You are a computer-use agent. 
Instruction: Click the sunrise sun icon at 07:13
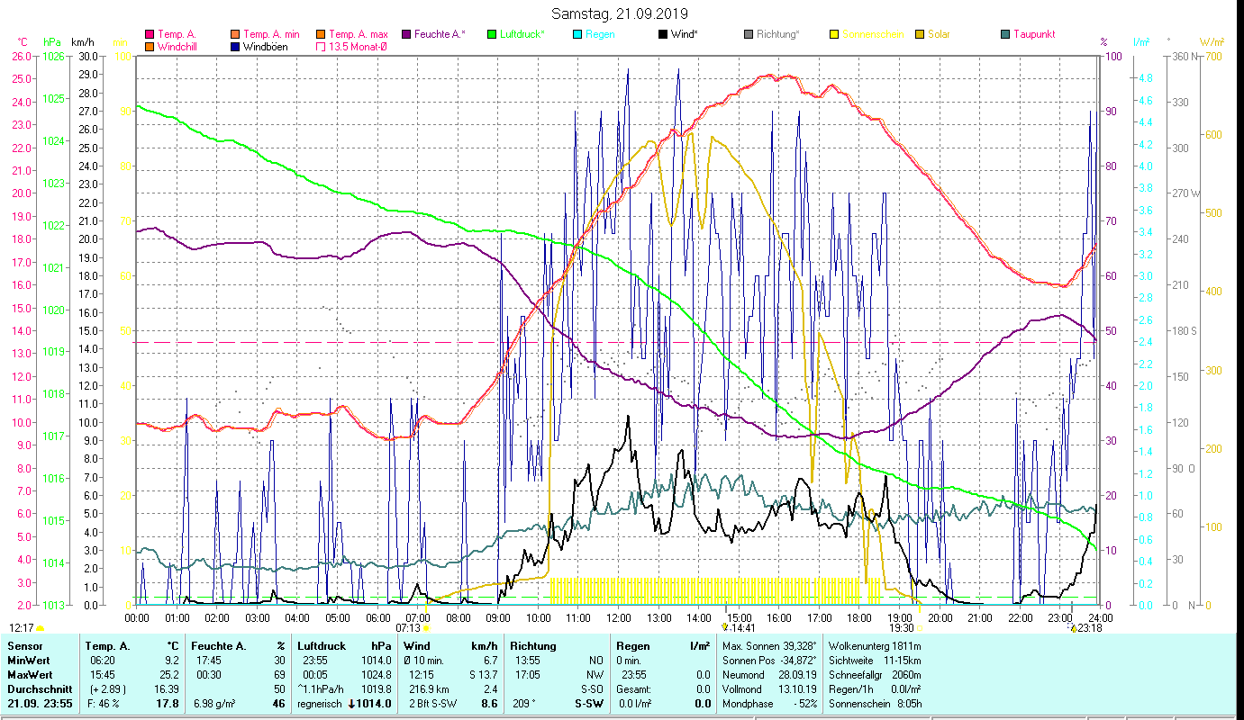click(x=426, y=628)
